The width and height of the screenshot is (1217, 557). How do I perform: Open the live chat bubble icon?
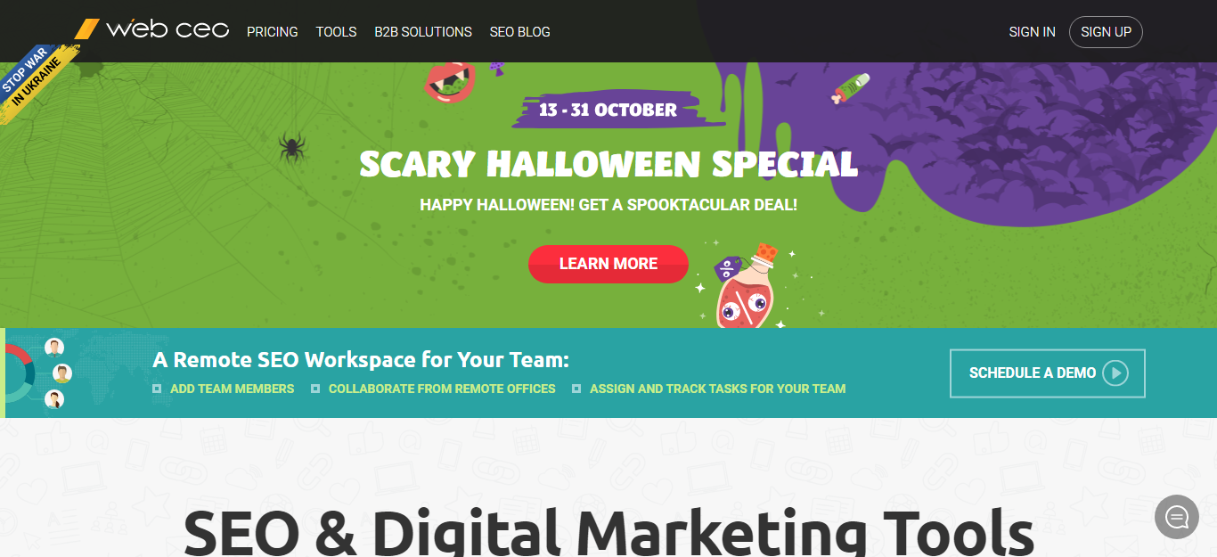[x=1177, y=517]
